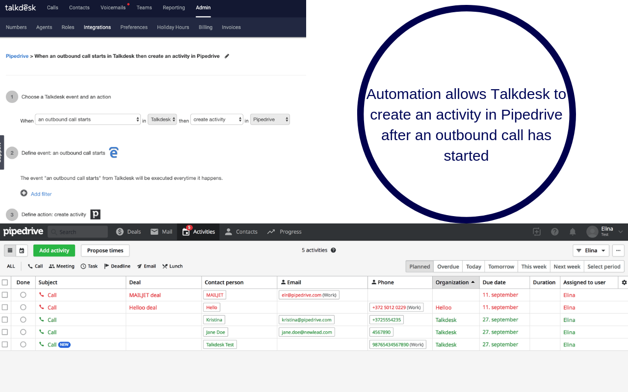The width and height of the screenshot is (628, 392).
Task: Check the select-all activities checkbox
Action: (x=5, y=282)
